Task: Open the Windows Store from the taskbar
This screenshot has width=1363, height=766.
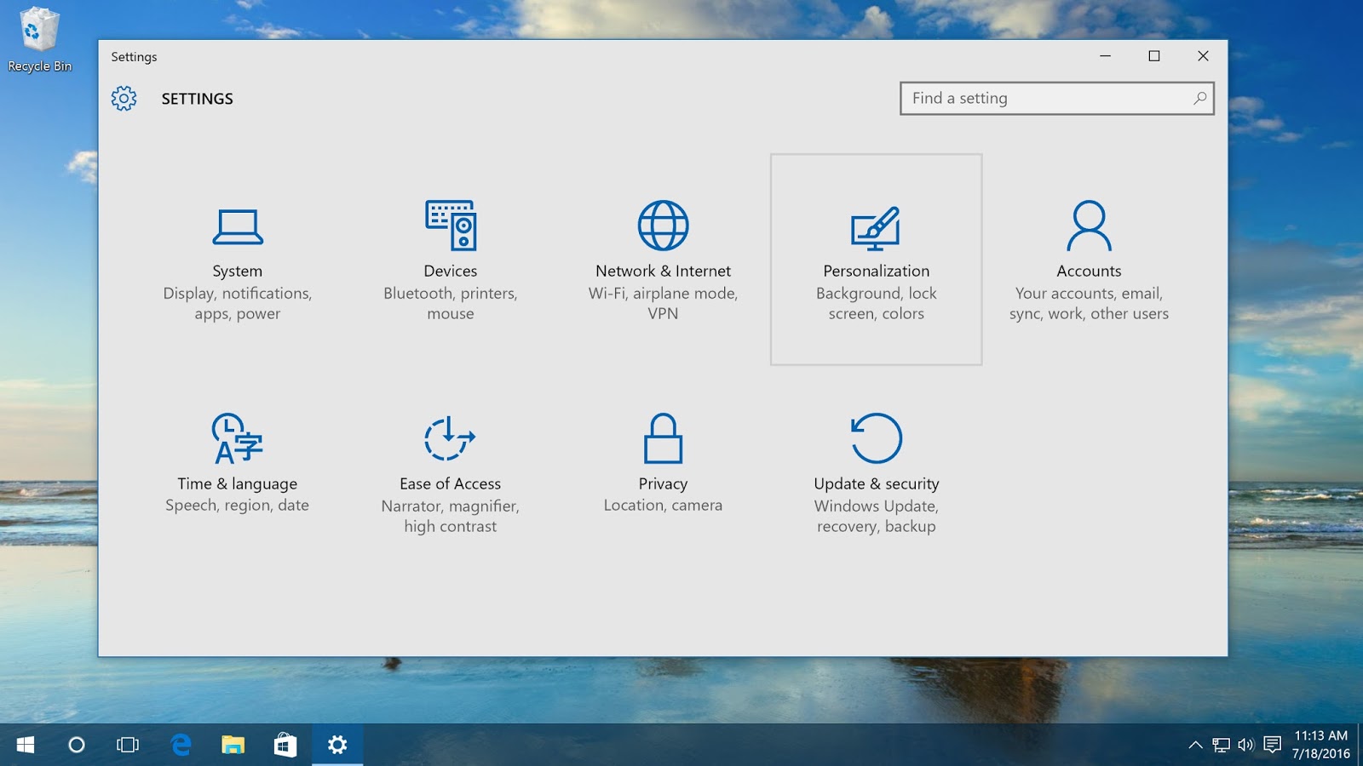Action: tap(285, 744)
